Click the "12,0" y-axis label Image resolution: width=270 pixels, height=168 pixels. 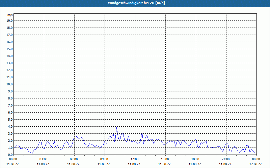pyautogui.click(x=9, y=70)
